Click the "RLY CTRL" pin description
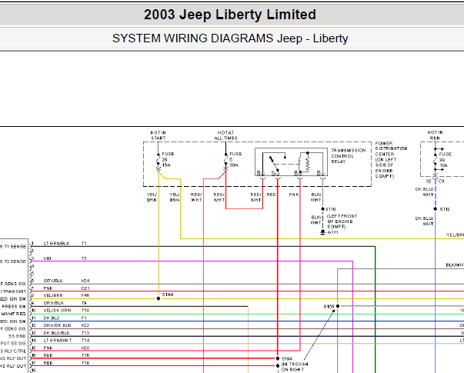 click(15, 351)
